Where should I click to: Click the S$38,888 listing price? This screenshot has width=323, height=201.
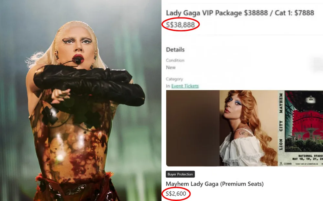180,25
